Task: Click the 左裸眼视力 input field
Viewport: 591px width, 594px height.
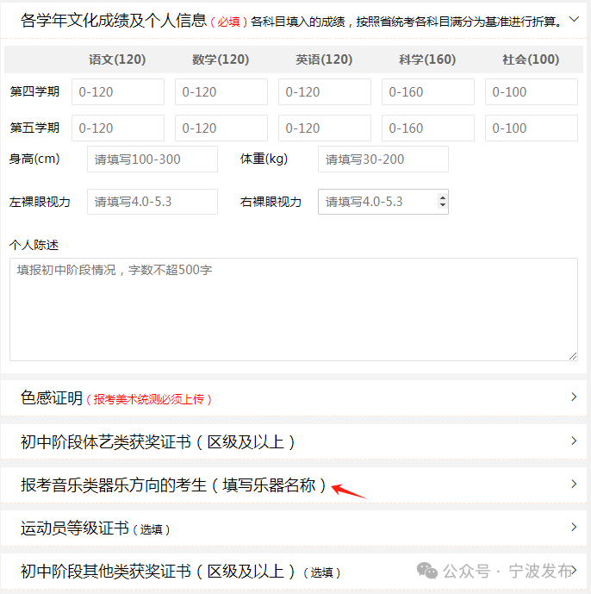Action: 152,202
